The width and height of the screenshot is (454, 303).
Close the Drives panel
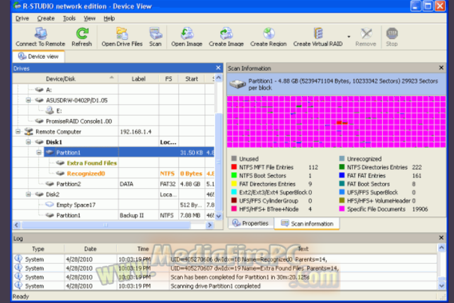click(x=218, y=68)
